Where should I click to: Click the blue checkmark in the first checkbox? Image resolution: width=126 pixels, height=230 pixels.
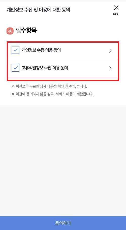tap(16, 50)
